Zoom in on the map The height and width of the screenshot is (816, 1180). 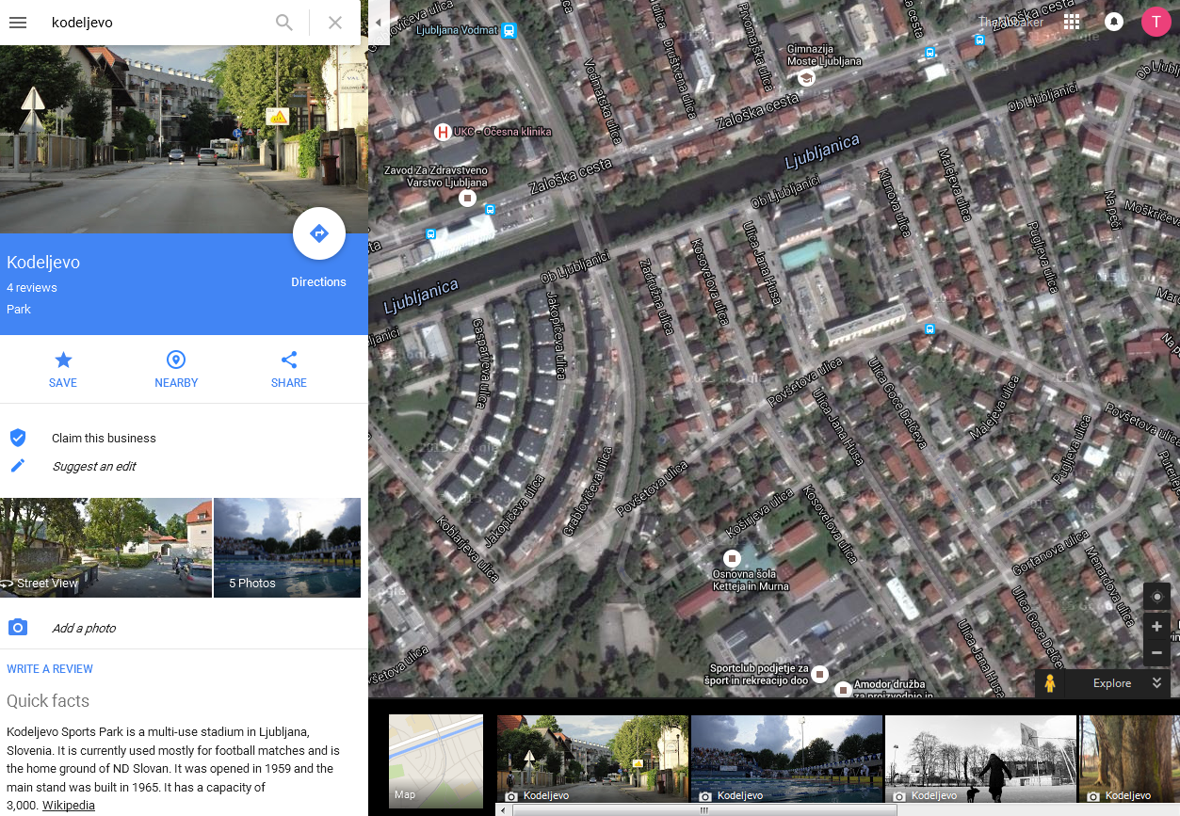pos(1156,627)
